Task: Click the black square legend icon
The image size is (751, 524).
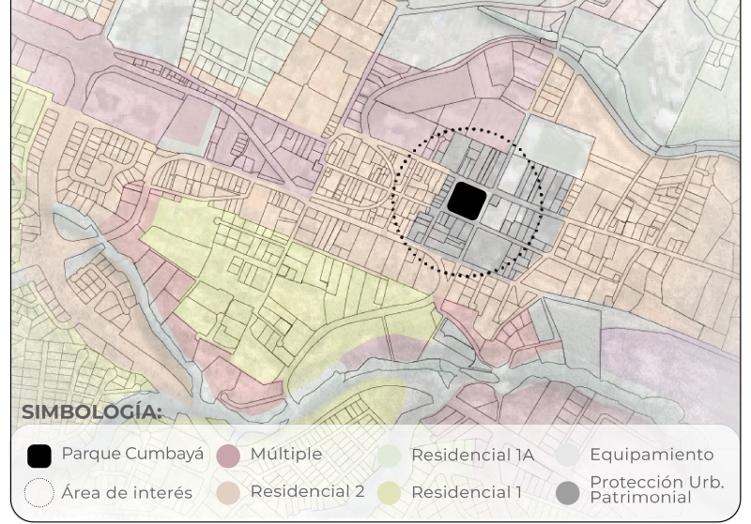Action: [39, 457]
